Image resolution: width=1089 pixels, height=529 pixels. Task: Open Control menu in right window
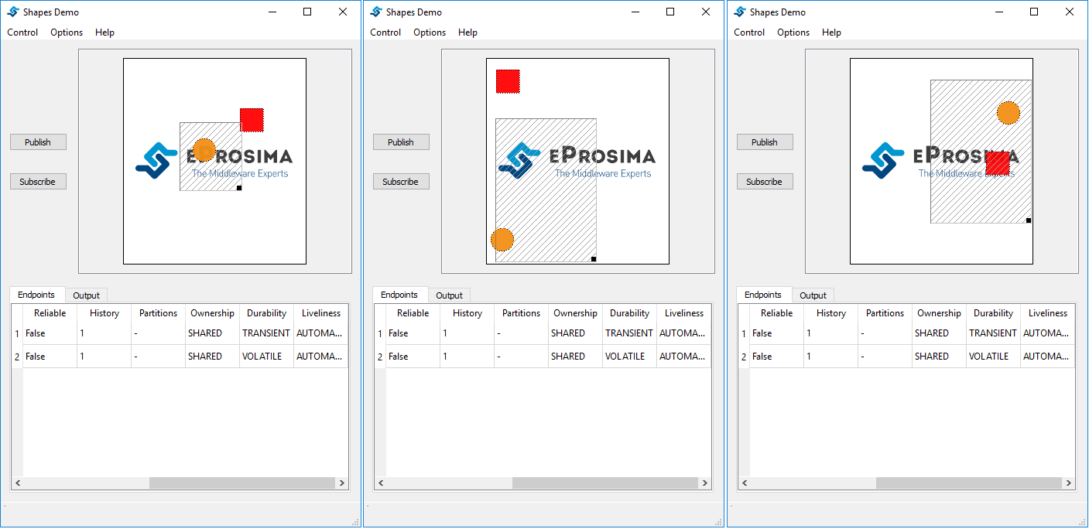point(749,32)
